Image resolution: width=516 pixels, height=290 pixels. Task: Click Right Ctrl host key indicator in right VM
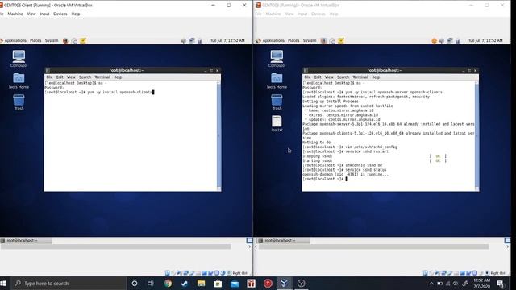click(497, 273)
